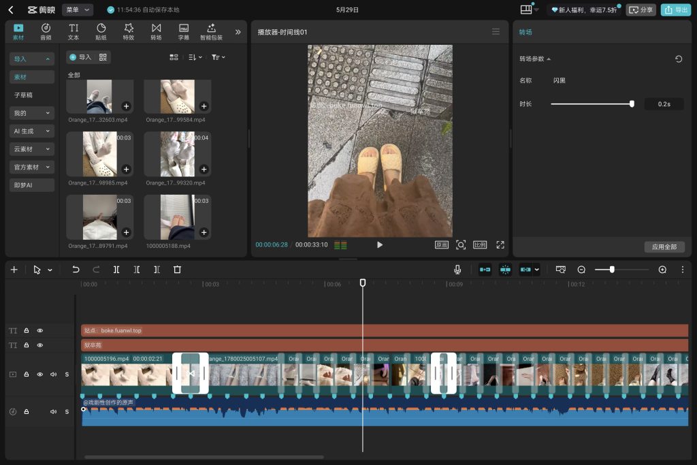Lock the main video track
This screenshot has height=465, width=697.
pyautogui.click(x=27, y=374)
